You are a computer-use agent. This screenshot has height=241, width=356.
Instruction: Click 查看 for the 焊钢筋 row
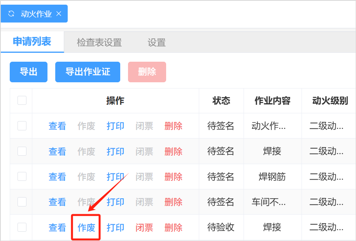57,177
